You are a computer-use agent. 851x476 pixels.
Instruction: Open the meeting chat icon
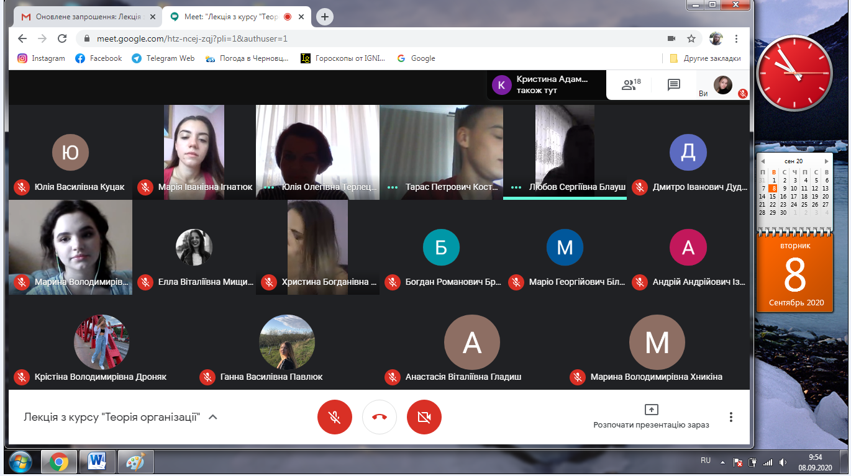[674, 85]
